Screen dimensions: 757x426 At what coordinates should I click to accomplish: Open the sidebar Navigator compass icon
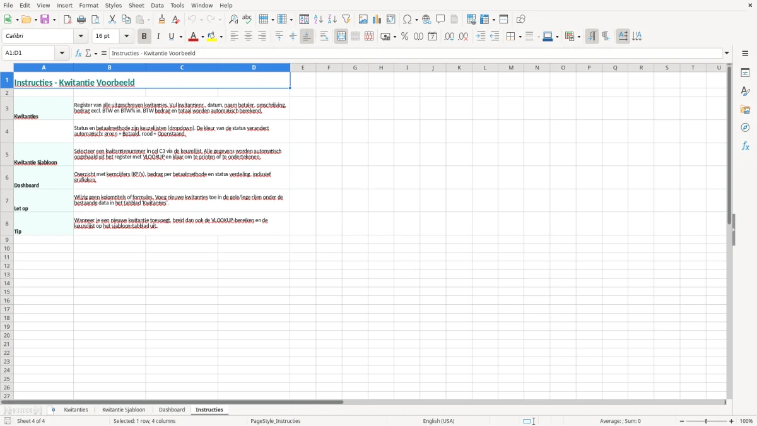tap(745, 127)
